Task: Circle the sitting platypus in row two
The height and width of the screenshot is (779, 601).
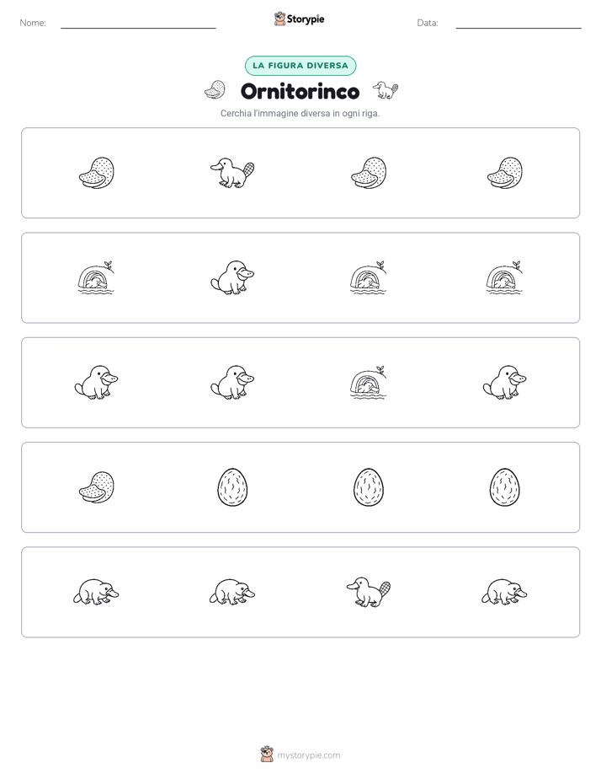Action: [232, 277]
